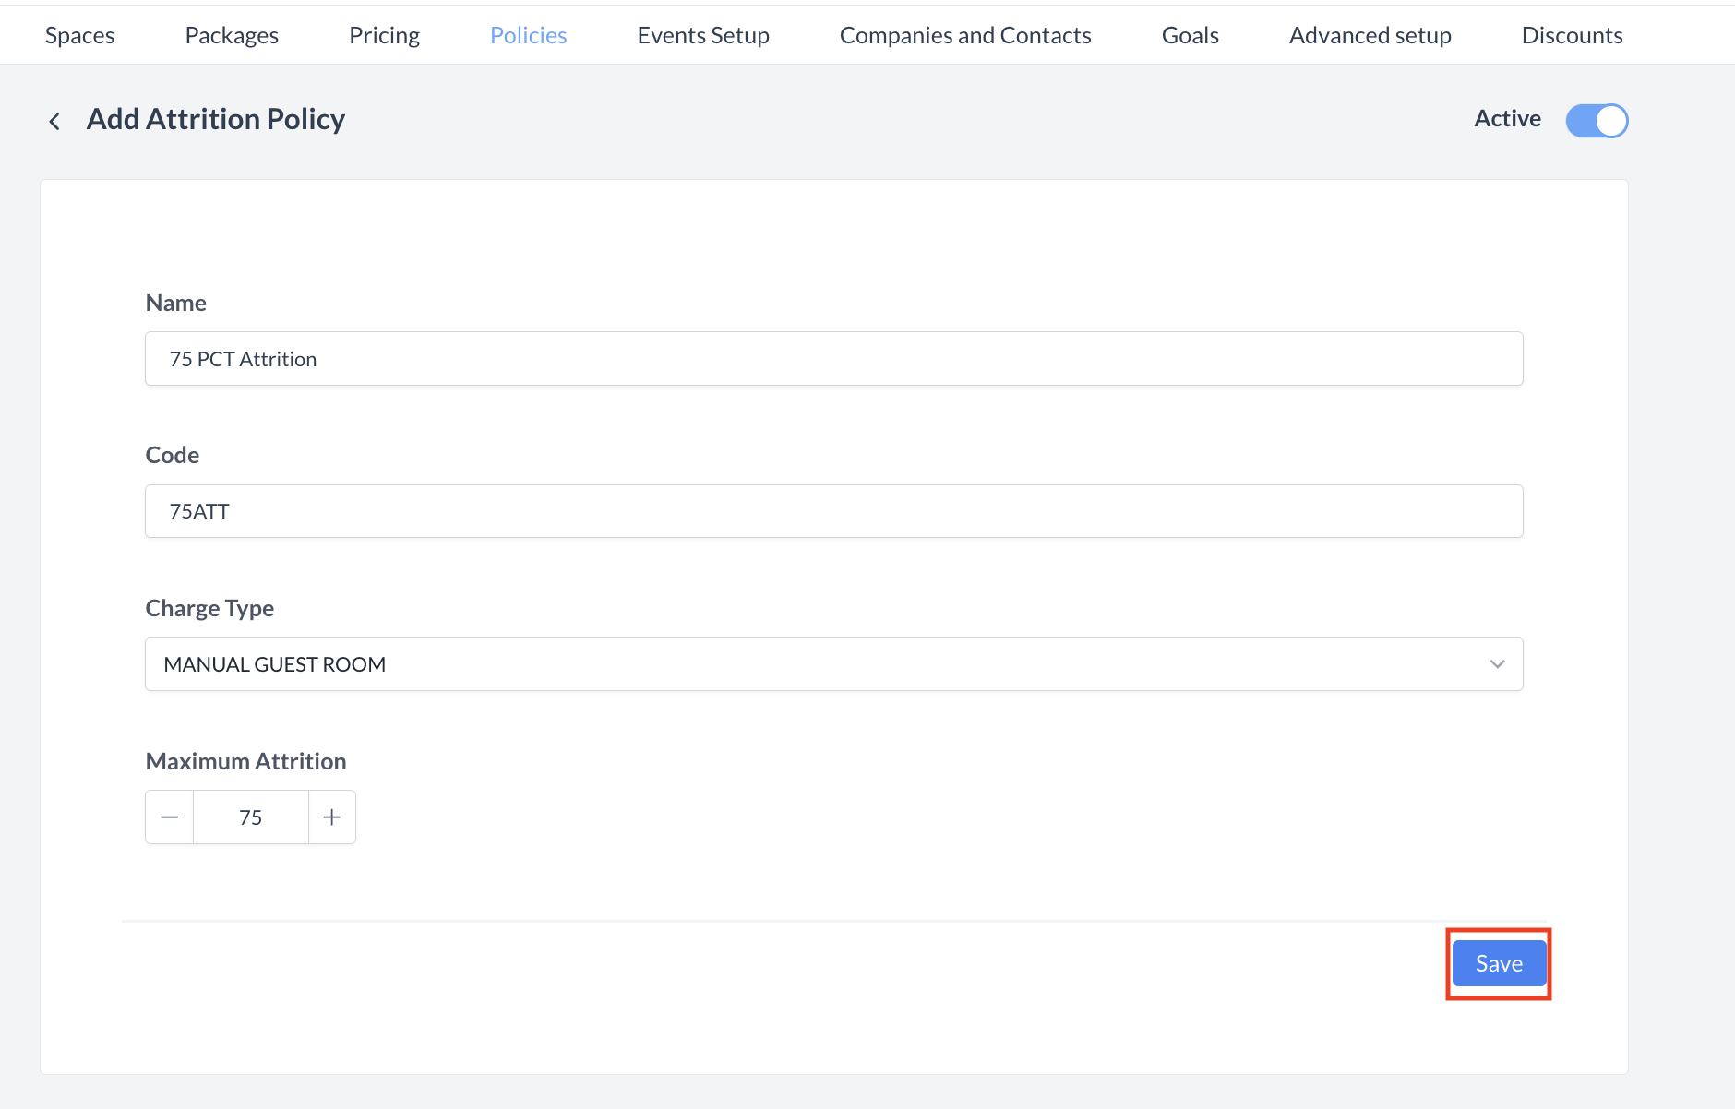Decrease Maximum Attrition with minus button
Screen dimensions: 1735x1109
[x=170, y=817]
